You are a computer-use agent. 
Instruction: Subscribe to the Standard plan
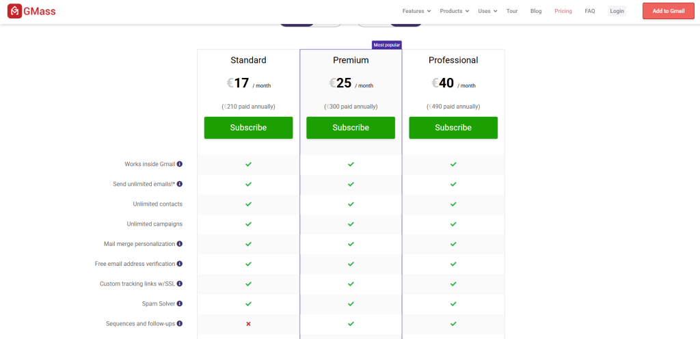tap(248, 128)
